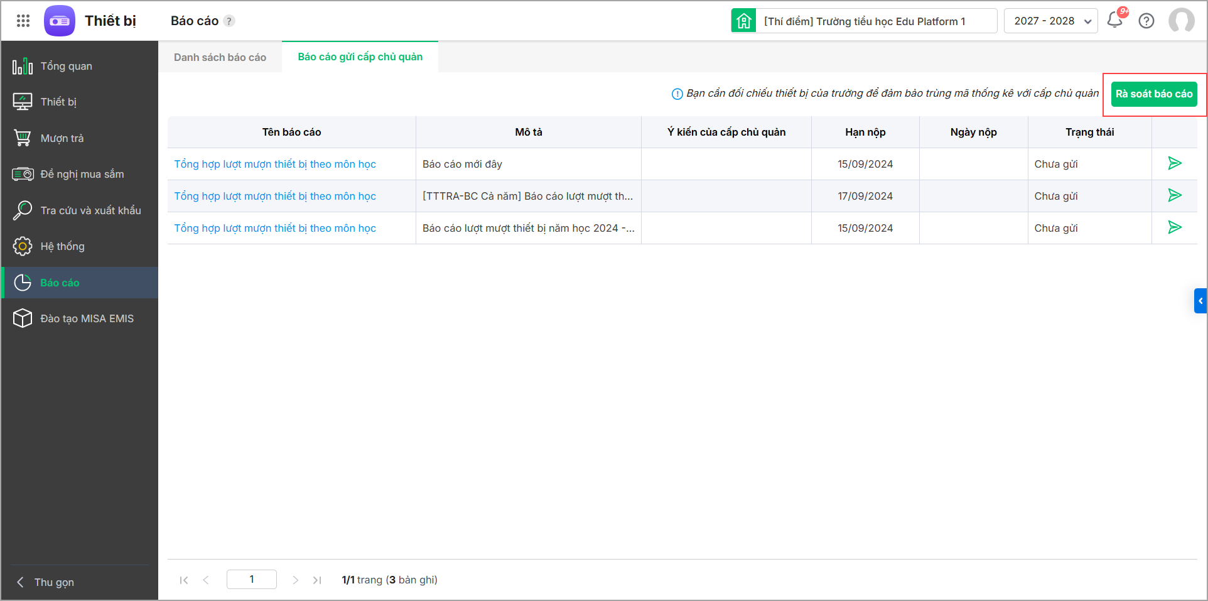This screenshot has width=1208, height=601.
Task: Click the Báo cáo pie chart icon
Action: pos(23,283)
